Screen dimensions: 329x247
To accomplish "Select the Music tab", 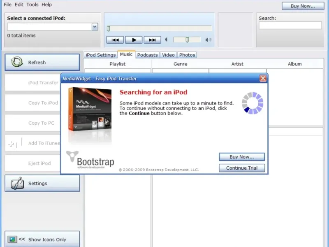I will coord(126,54).
